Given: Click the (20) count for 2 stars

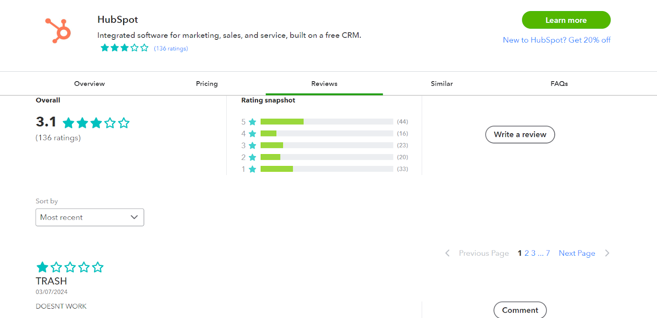Looking at the screenshot, I should coord(402,157).
